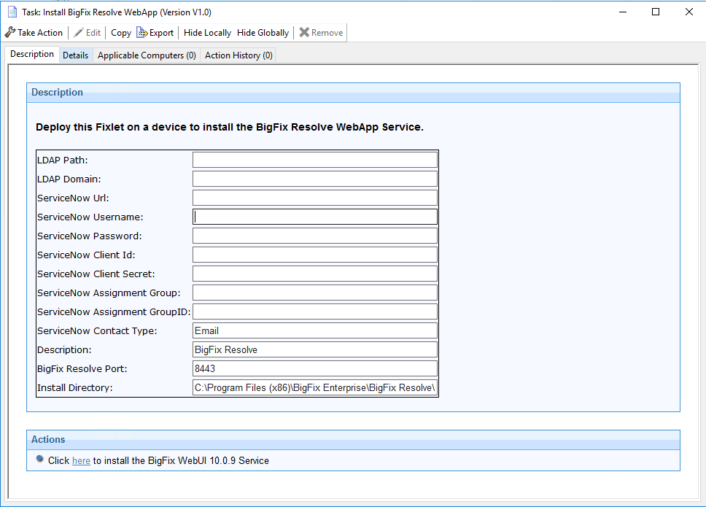Select the ServiceNow Url field
The image size is (706, 507).
point(315,198)
